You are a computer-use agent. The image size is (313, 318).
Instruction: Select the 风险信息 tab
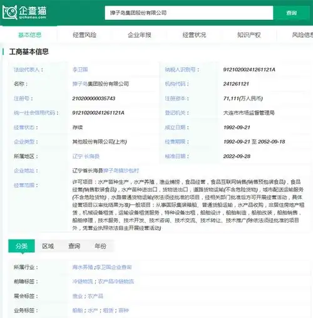click(302, 35)
